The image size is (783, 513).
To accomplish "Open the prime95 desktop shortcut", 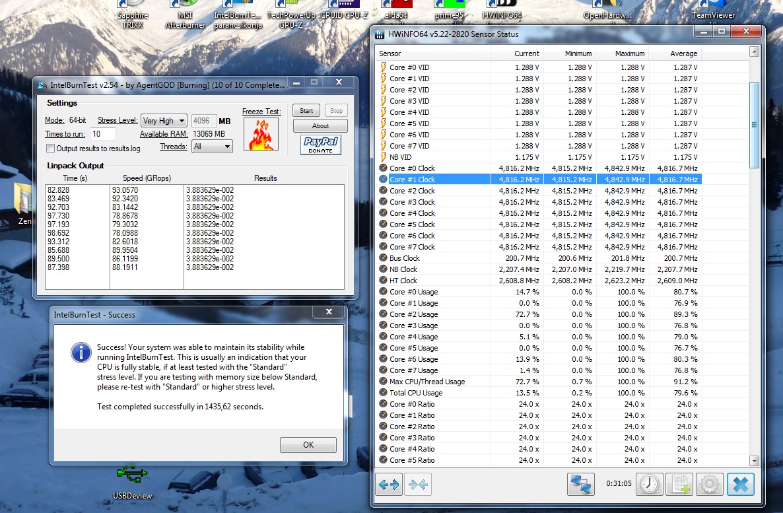I will pyautogui.click(x=448, y=10).
